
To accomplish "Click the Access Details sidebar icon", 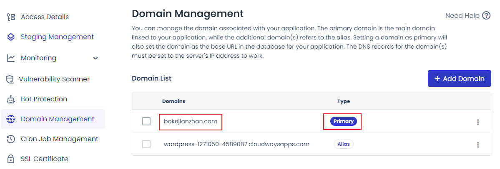I will tap(11, 17).
